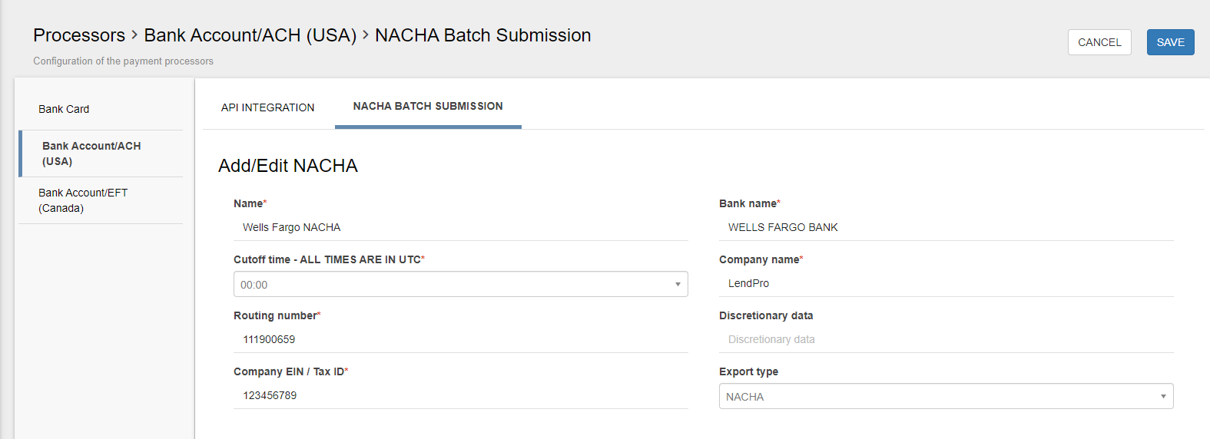This screenshot has width=1210, height=439.
Task: Click the Cutoff time dropdown arrow
Action: point(678,285)
